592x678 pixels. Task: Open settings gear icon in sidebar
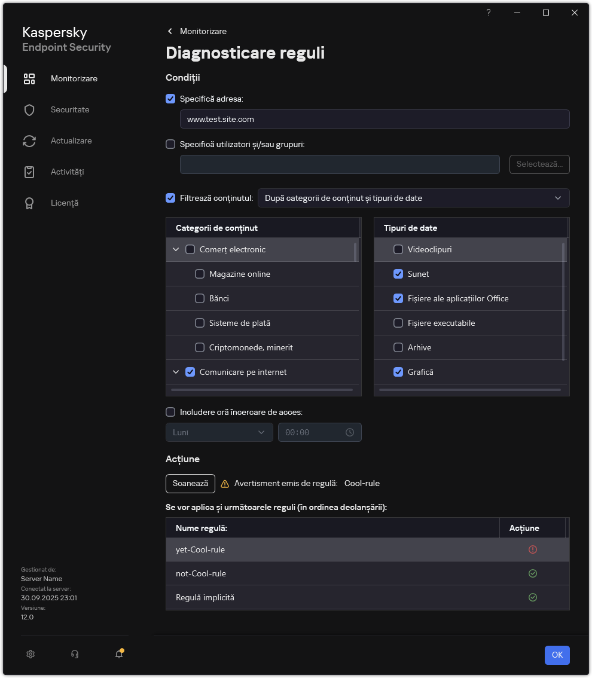(30, 654)
